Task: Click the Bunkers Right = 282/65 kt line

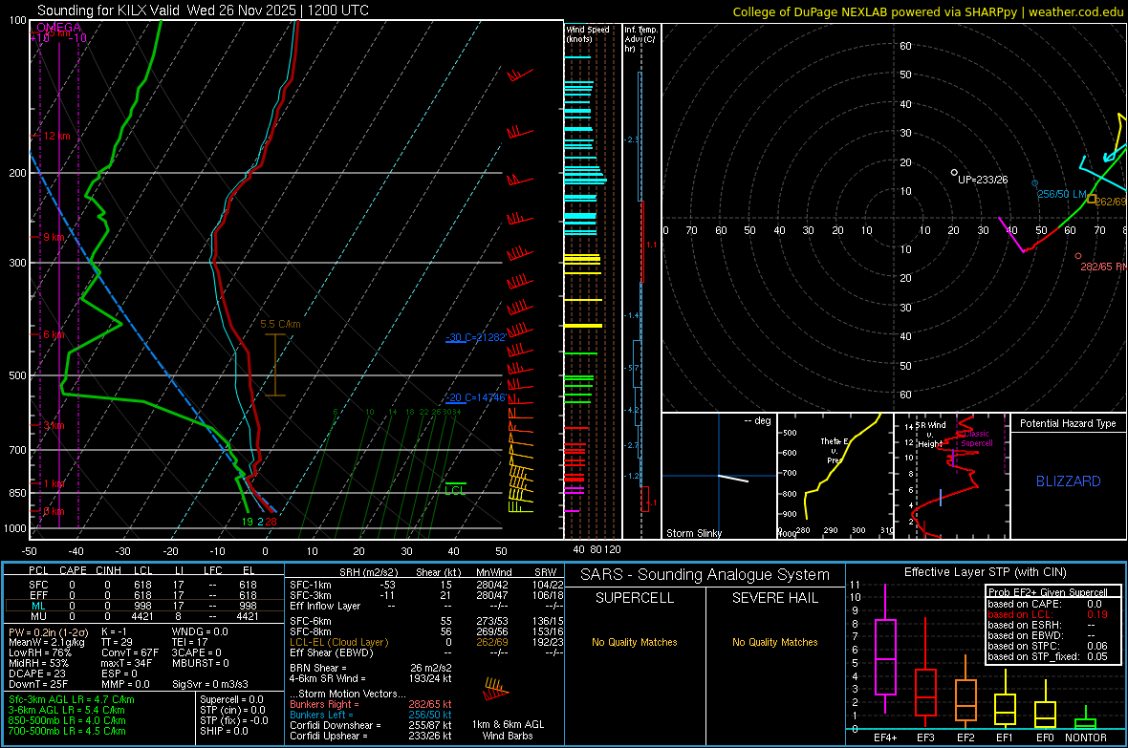Action: click(x=371, y=704)
